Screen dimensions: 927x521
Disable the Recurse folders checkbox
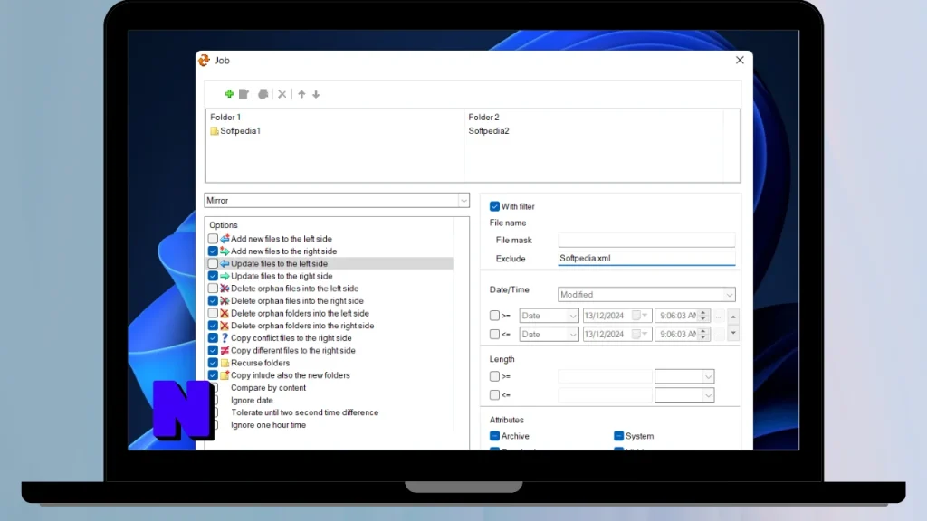tap(213, 363)
